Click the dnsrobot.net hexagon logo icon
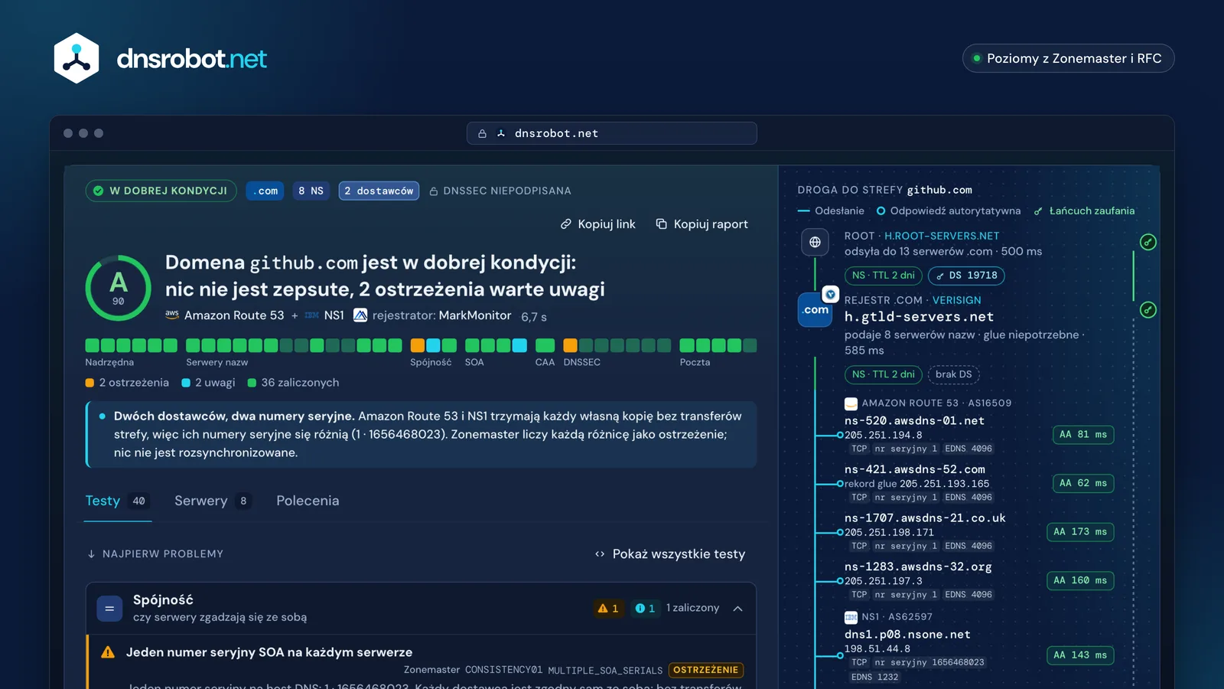The image size is (1224, 689). point(76,58)
